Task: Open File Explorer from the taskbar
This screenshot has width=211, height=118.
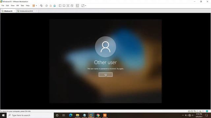Action: (77, 115)
